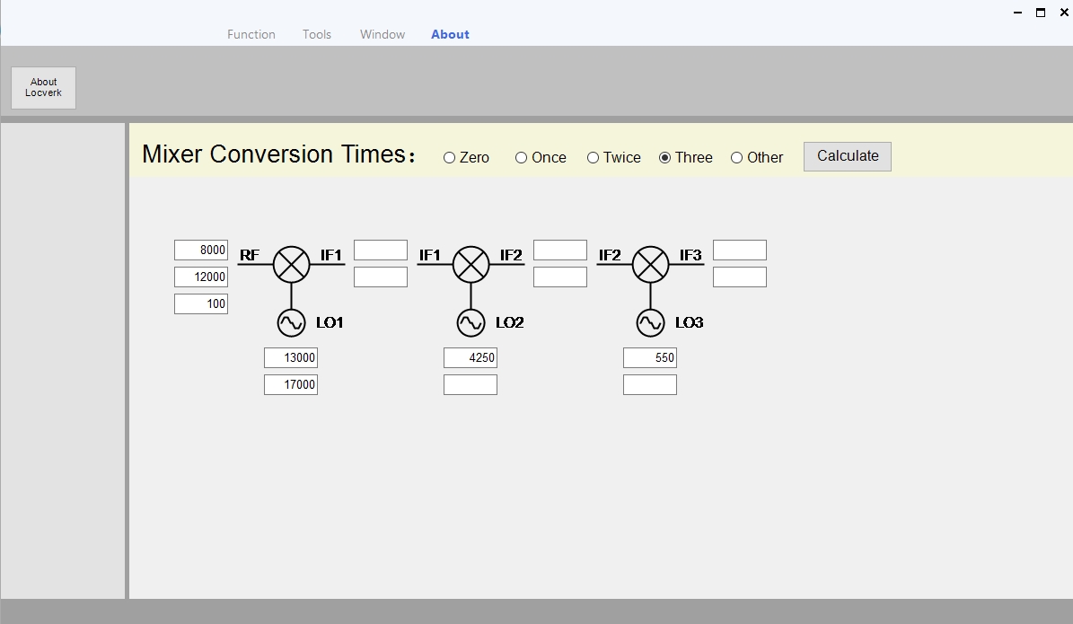Click the About Locverk button

(43, 87)
